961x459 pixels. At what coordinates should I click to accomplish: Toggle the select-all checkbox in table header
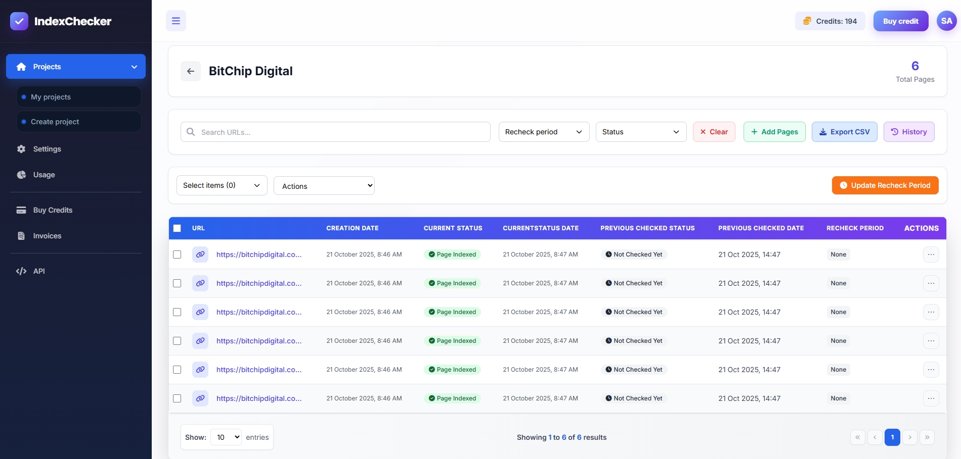(177, 228)
